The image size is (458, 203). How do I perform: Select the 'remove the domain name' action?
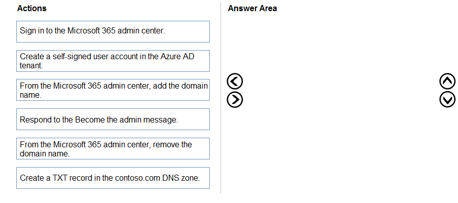coord(112,149)
